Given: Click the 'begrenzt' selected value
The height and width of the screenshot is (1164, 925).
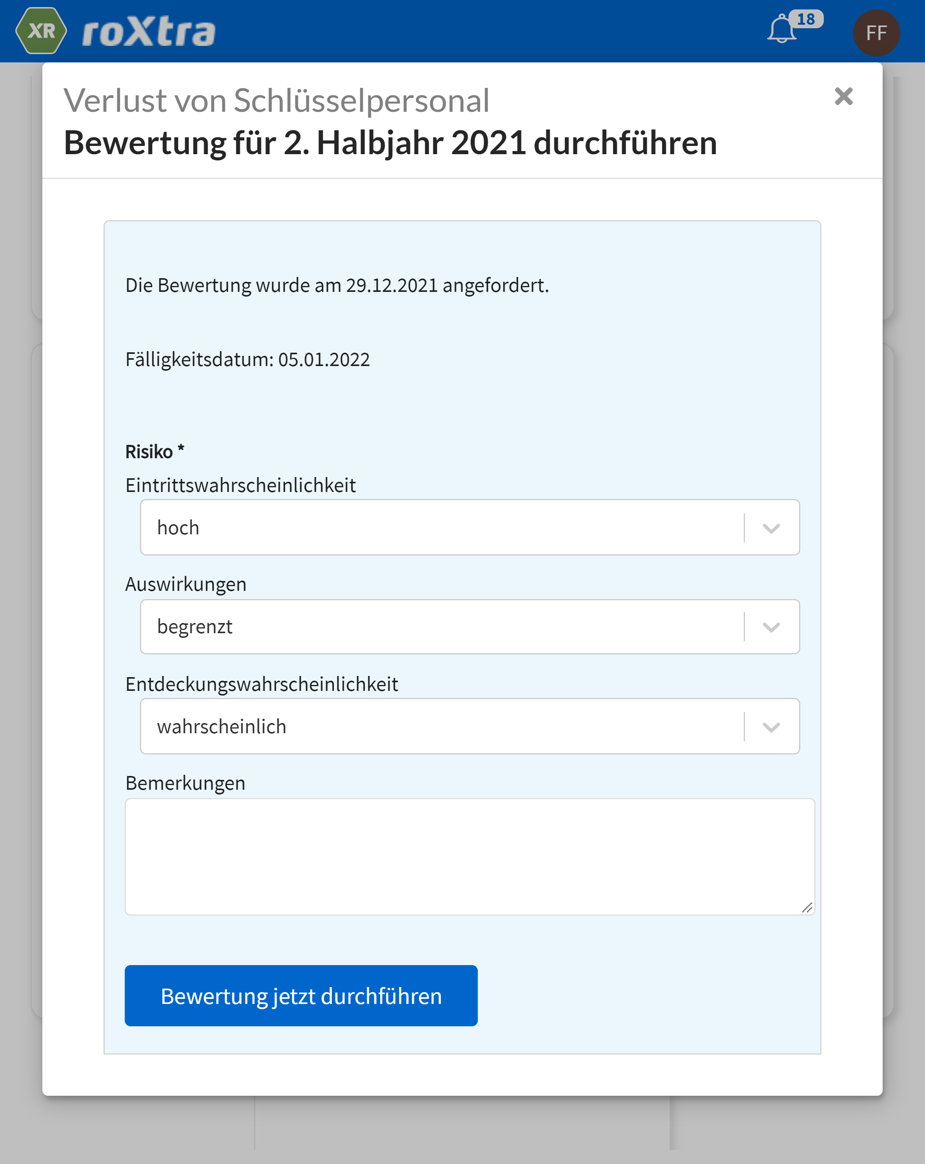Looking at the screenshot, I should point(195,627).
